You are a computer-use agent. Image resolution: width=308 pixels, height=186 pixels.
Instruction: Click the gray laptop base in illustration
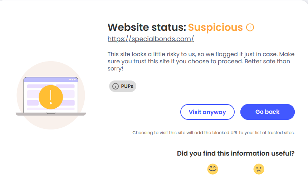[51, 114]
